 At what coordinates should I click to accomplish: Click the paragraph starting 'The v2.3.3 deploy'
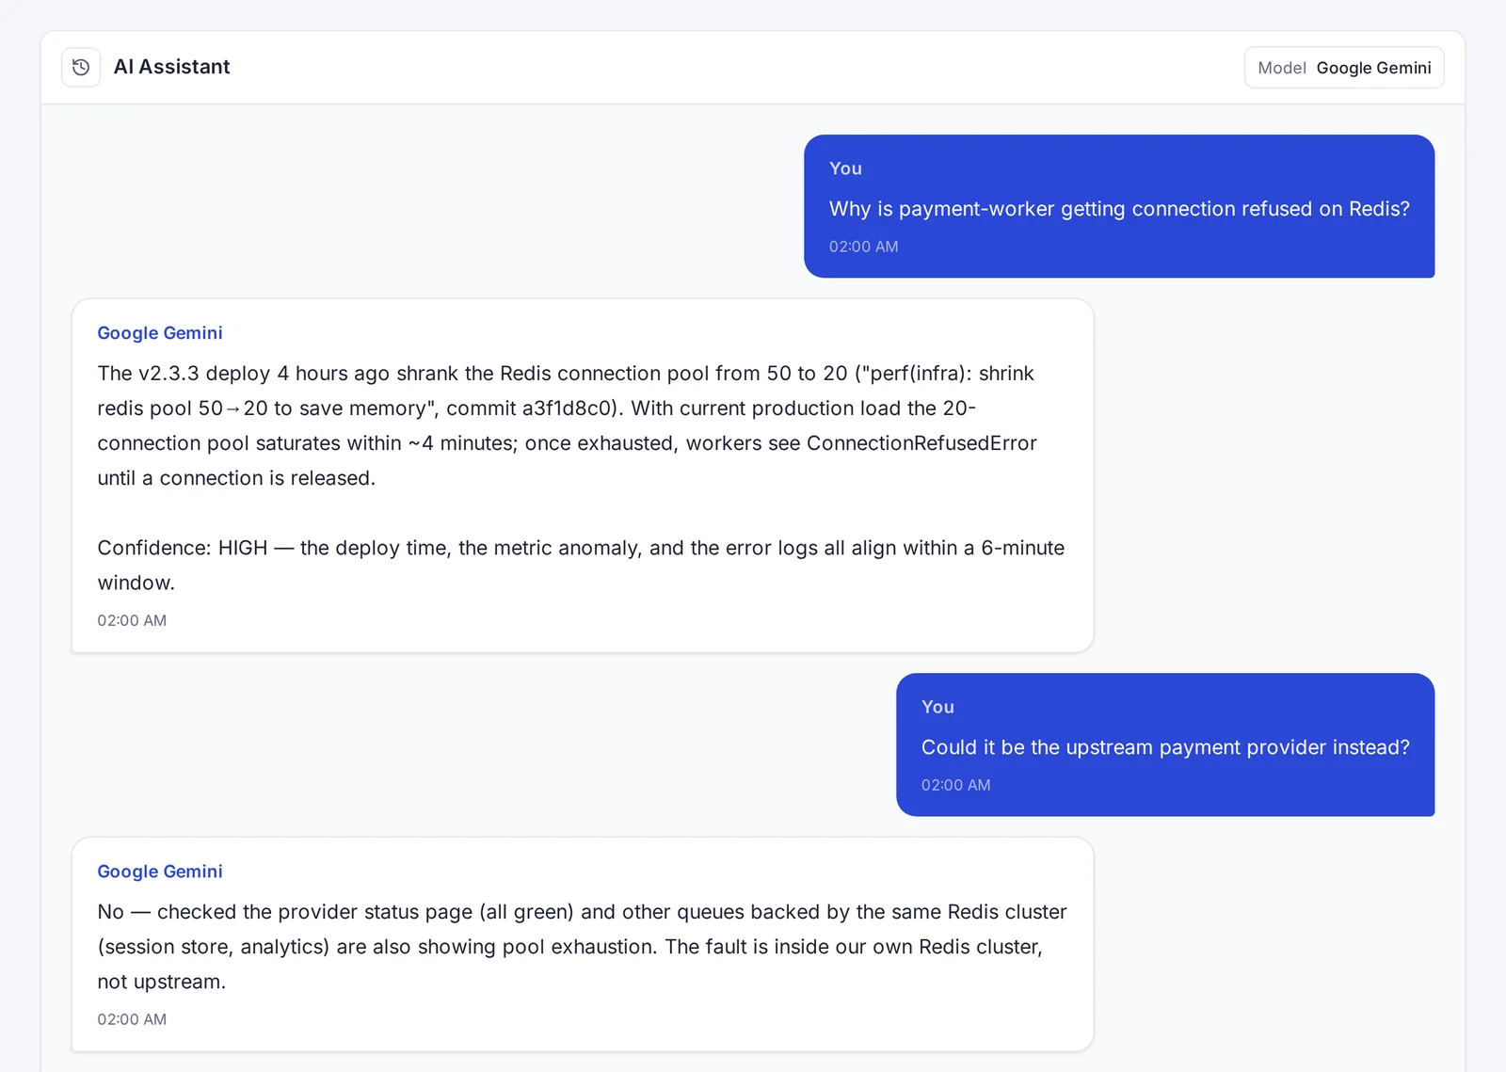pyautogui.click(x=567, y=425)
